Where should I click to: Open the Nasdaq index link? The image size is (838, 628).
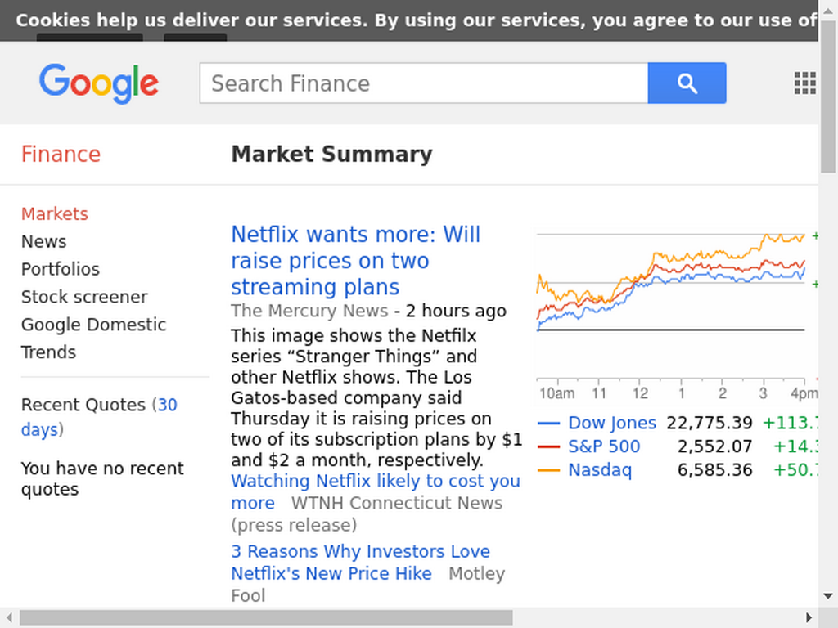tap(600, 470)
